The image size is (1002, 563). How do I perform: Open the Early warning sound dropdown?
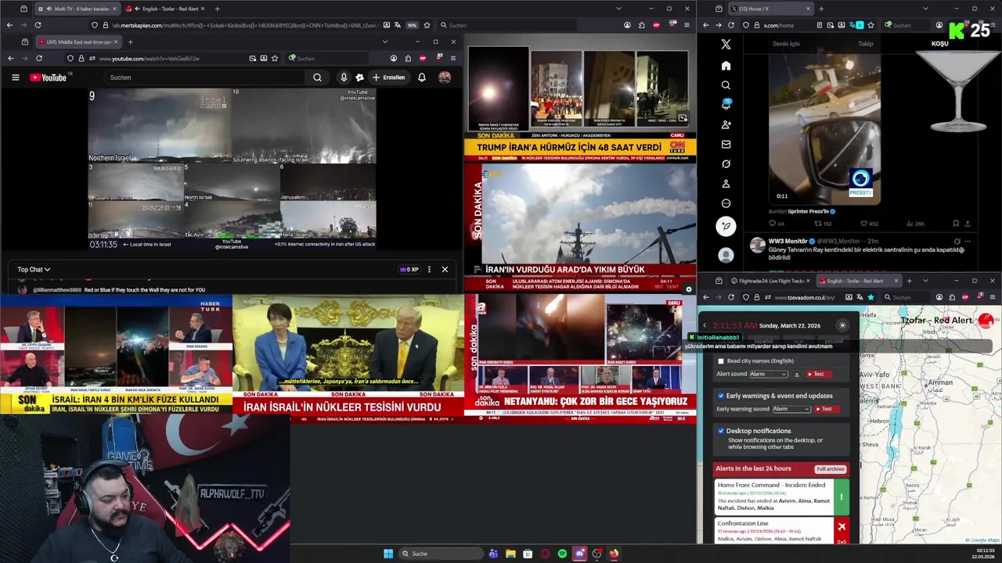click(791, 409)
